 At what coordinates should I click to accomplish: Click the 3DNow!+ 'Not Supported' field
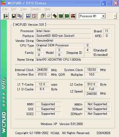click(x=97, y=114)
